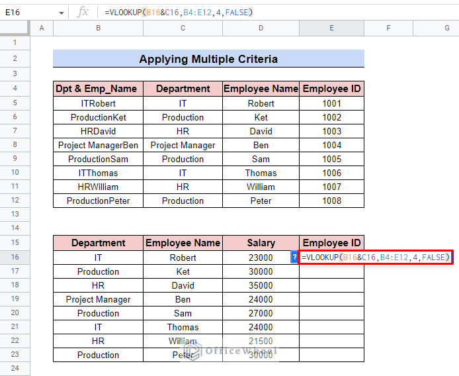This screenshot has height=376, width=459.
Task: Select row 24 header
Action: (15, 368)
